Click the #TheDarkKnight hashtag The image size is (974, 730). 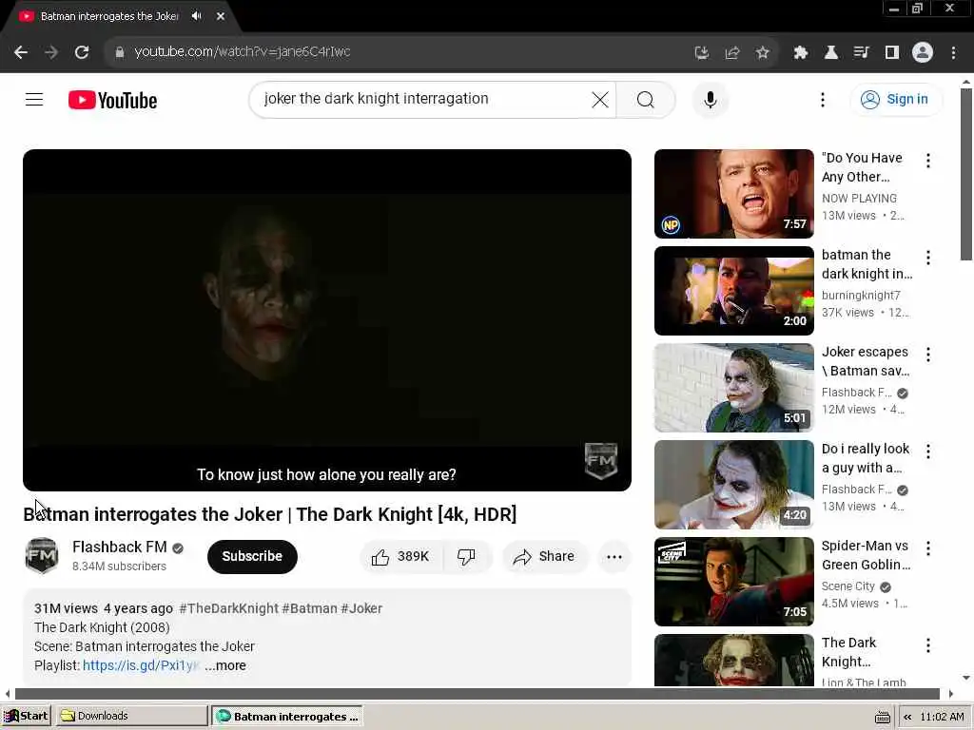click(228, 608)
